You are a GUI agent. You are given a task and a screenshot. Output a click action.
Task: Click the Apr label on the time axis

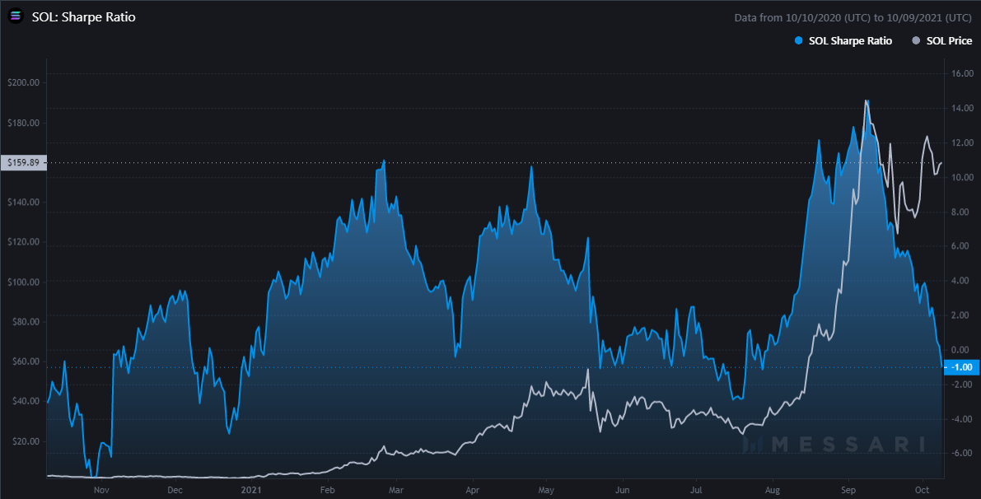click(x=472, y=490)
